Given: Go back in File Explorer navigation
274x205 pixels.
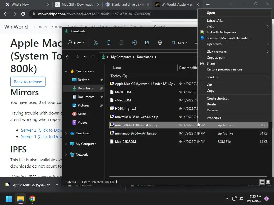Looking at the screenshot, I should tap(68, 57).
